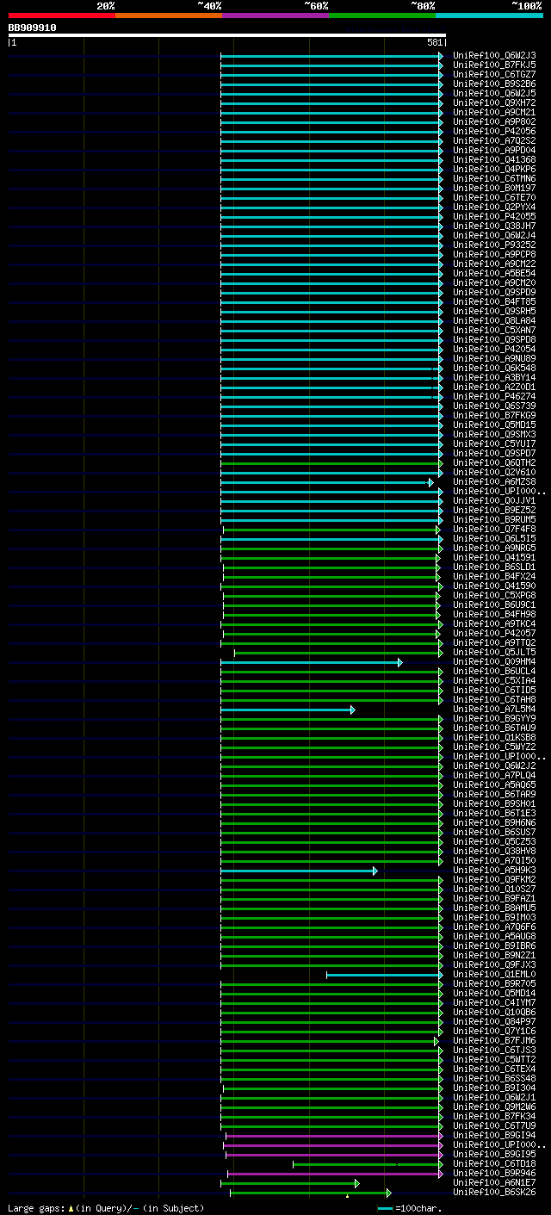Click the magenta alignment bar for B9GI95
The height and width of the screenshot is (1215, 551).
[334, 1155]
